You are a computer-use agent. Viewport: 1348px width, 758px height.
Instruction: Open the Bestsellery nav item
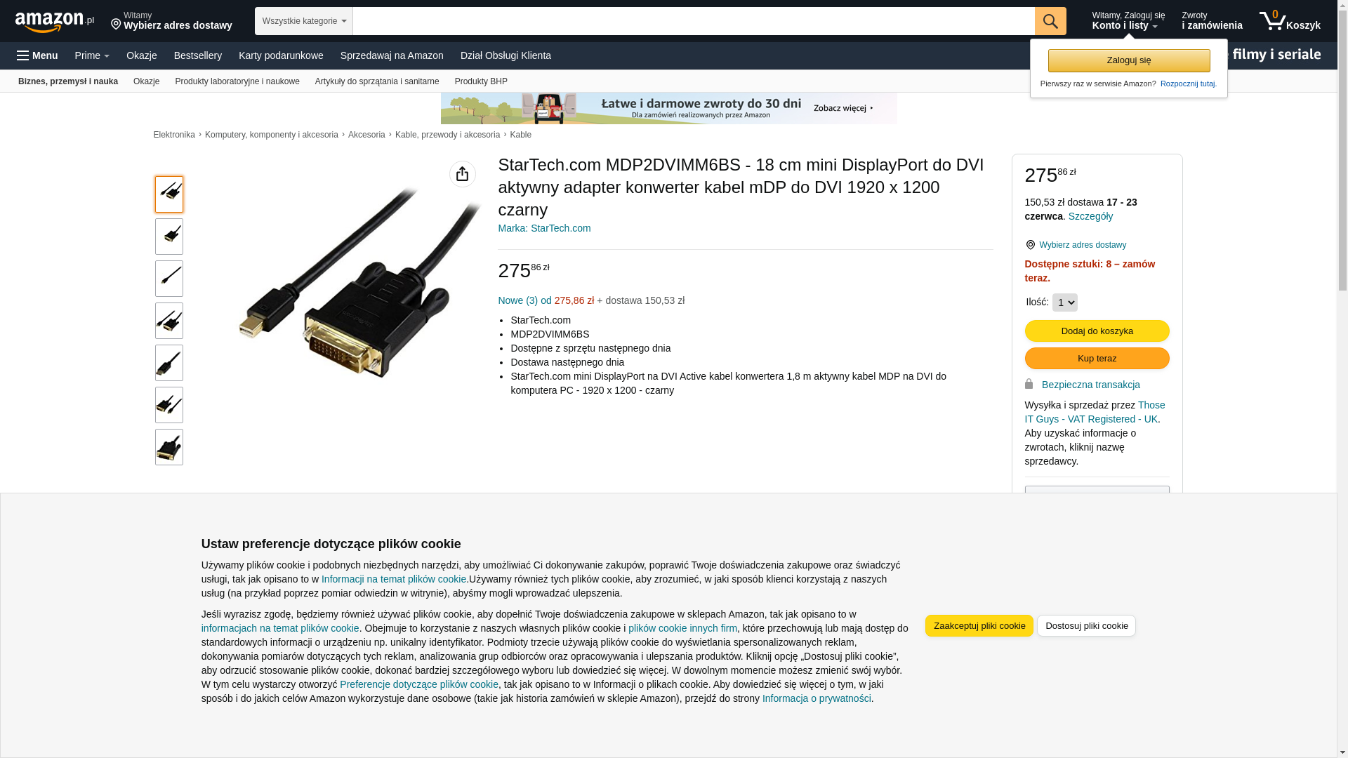(x=198, y=55)
